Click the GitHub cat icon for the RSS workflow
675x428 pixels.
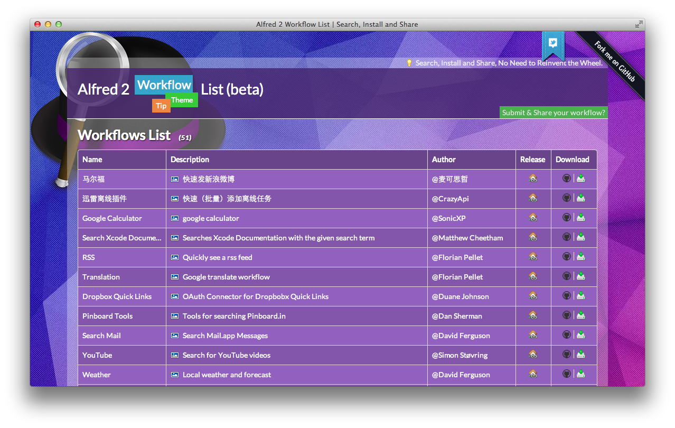coord(567,256)
